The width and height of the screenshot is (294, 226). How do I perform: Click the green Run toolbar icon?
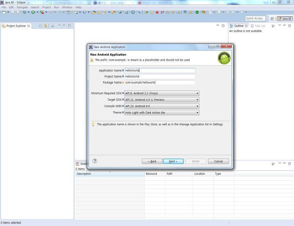point(33,12)
